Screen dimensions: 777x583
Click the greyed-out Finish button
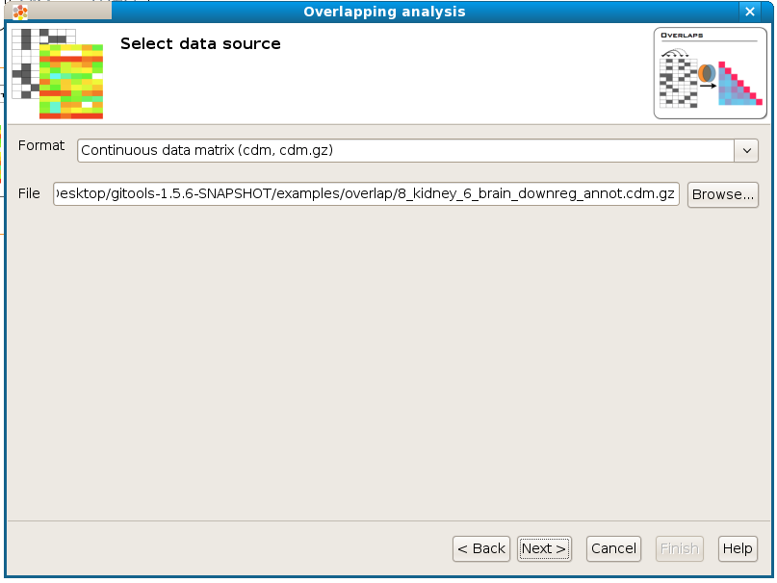pos(679,548)
